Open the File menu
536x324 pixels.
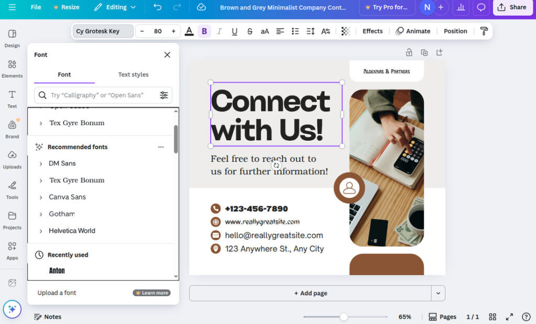[36, 7]
